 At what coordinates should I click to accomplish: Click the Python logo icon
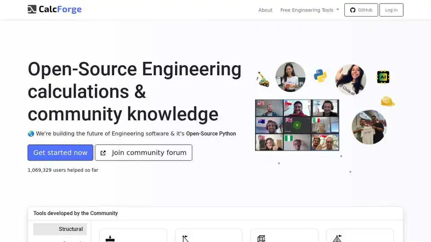pyautogui.click(x=320, y=75)
